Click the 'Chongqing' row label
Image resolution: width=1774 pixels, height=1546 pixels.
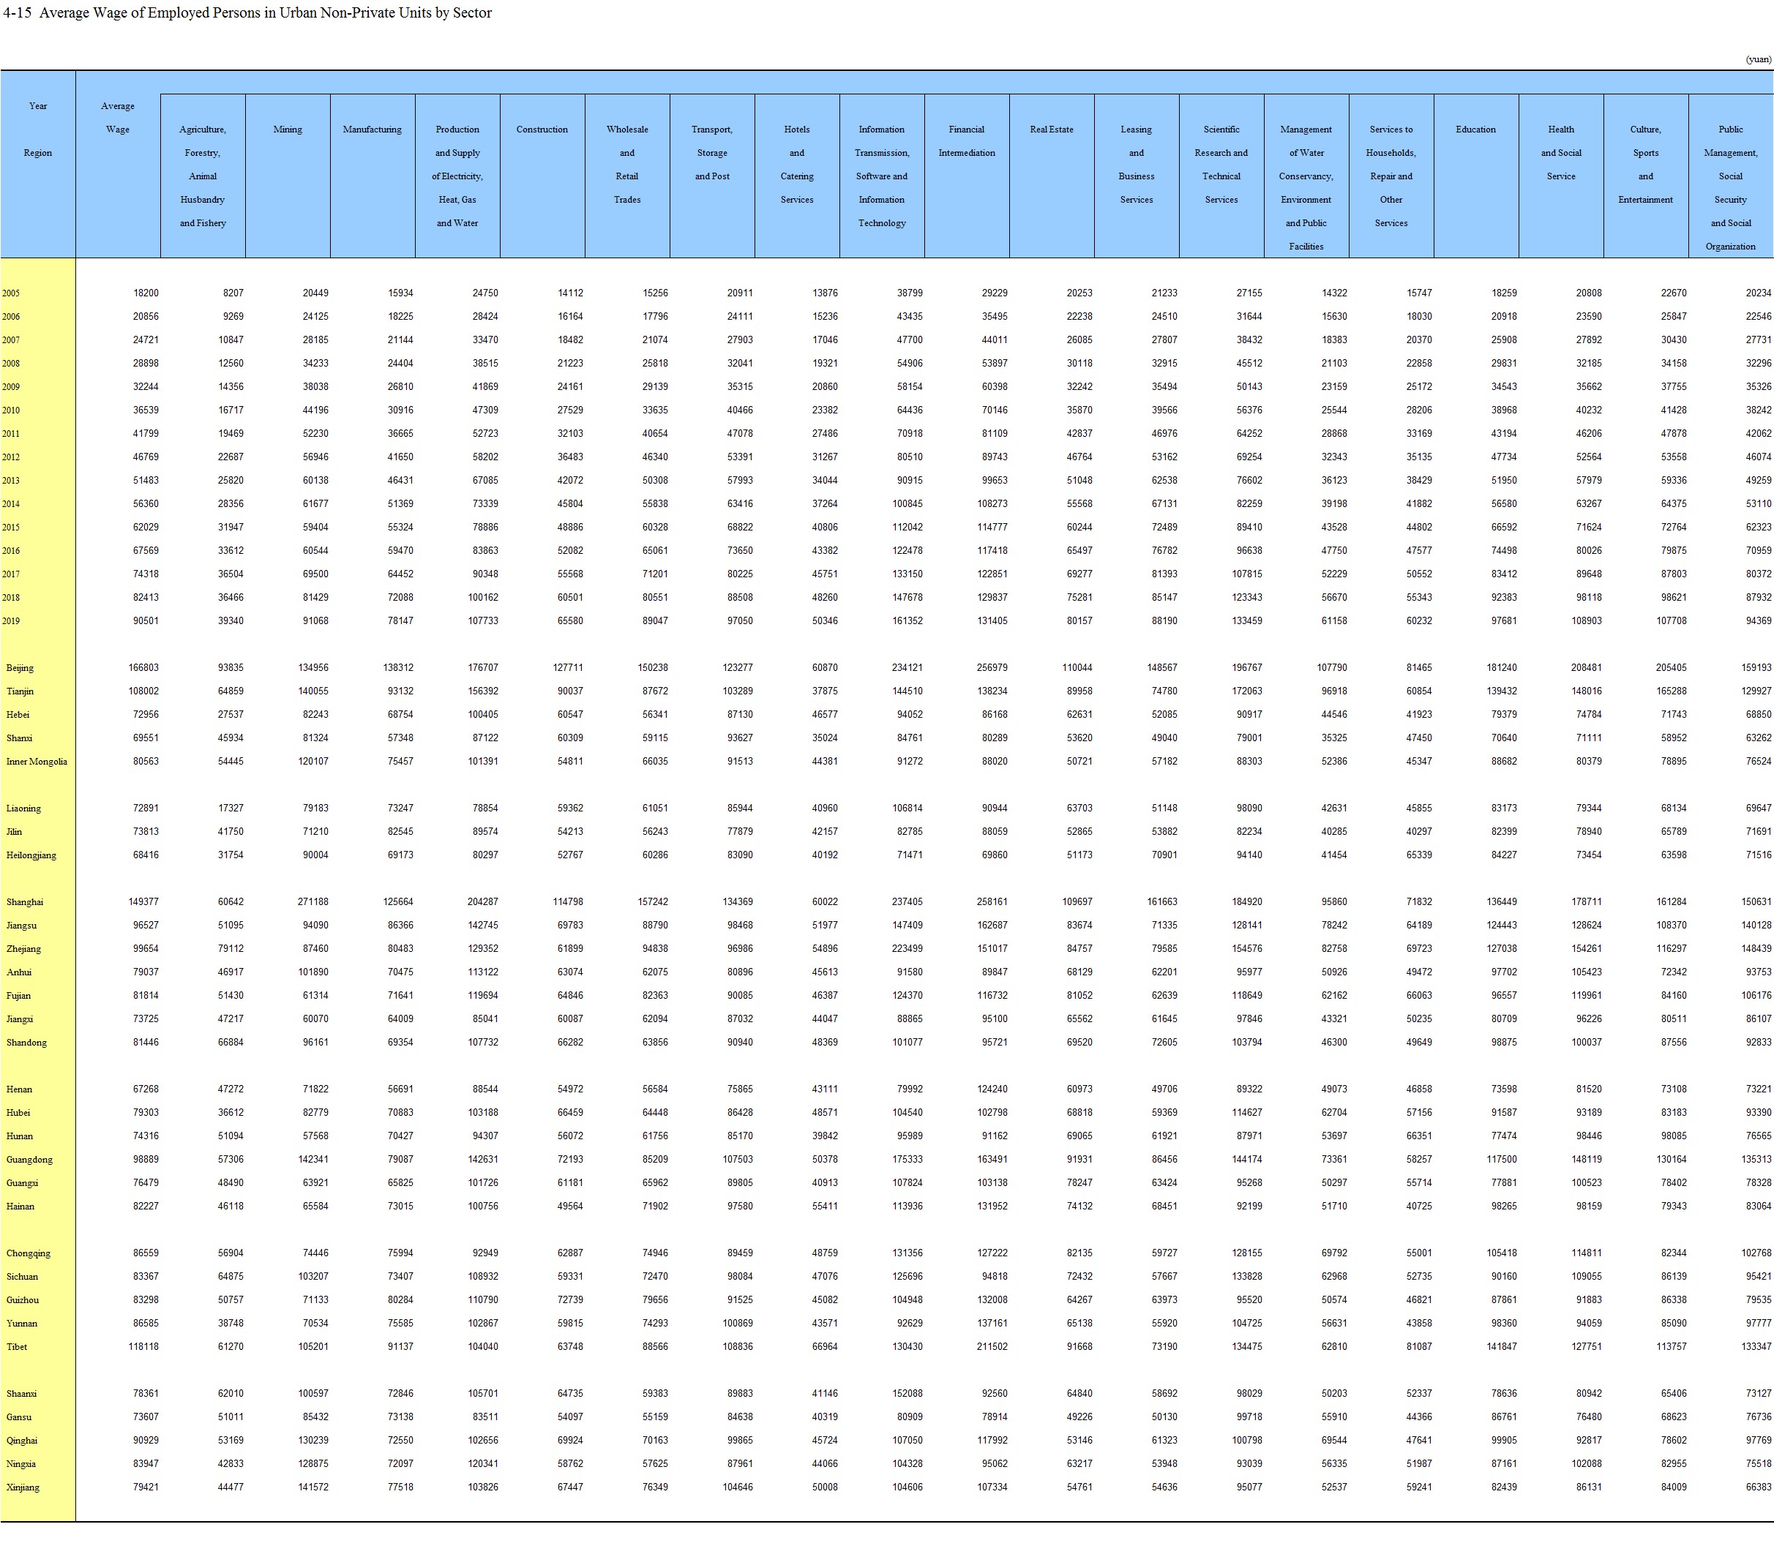29,1253
